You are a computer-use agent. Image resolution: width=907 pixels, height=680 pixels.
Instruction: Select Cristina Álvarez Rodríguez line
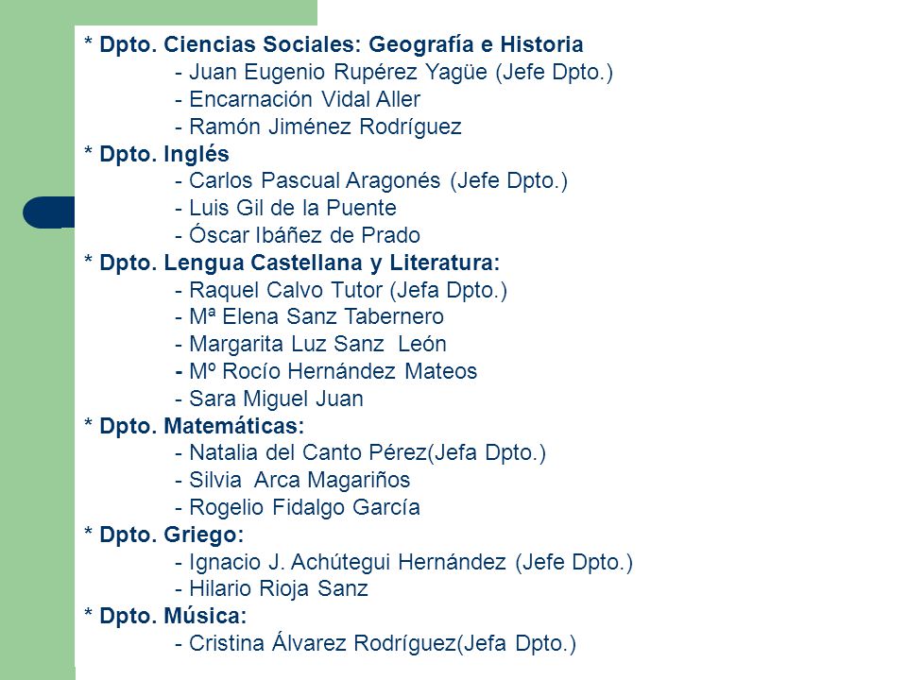(375, 643)
